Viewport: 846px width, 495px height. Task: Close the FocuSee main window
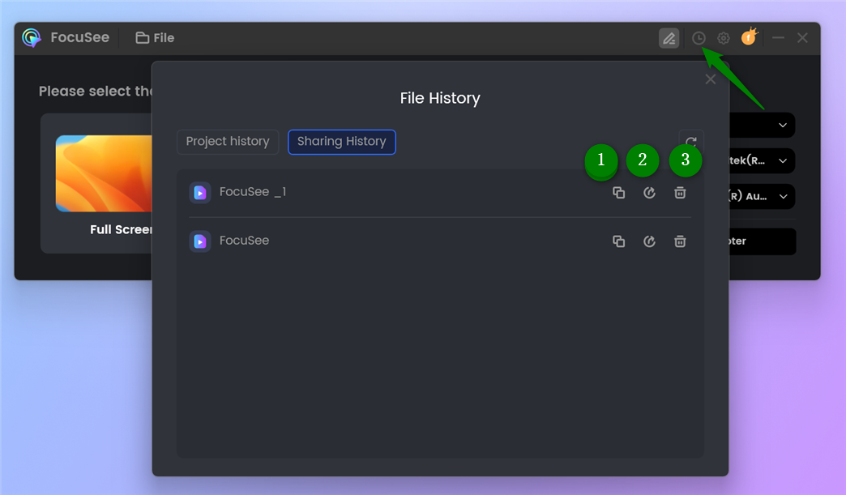pos(802,38)
